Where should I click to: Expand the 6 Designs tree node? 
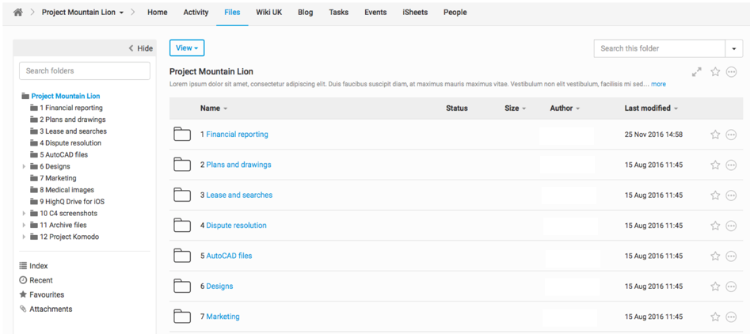pos(25,167)
